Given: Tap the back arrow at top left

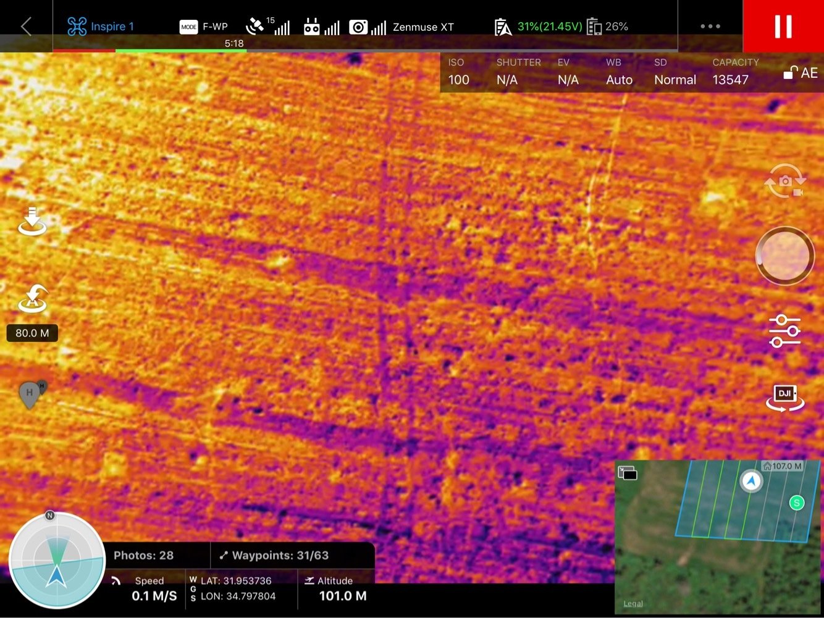Looking at the screenshot, I should 26,27.
